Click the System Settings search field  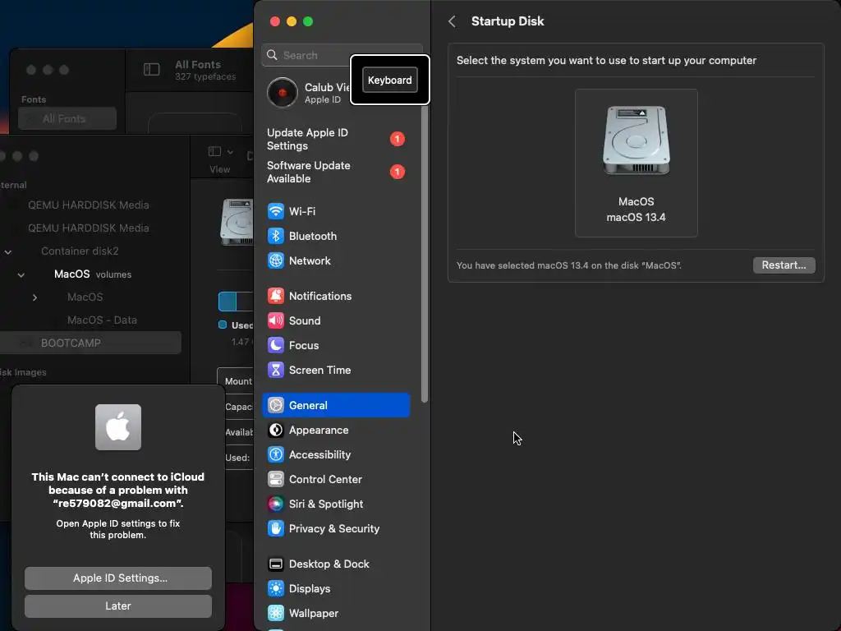(342, 55)
